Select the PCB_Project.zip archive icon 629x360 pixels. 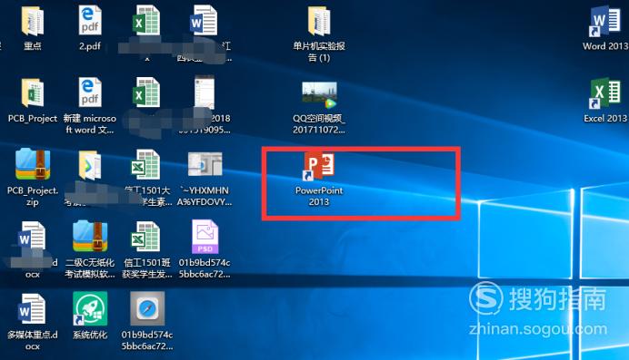tap(33, 164)
